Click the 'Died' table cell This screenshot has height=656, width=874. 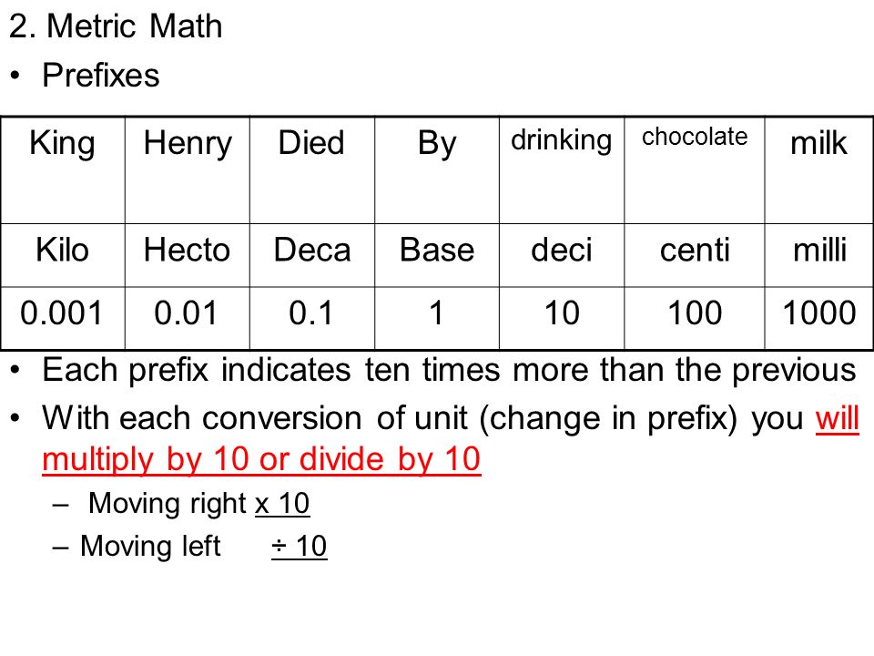312,170
